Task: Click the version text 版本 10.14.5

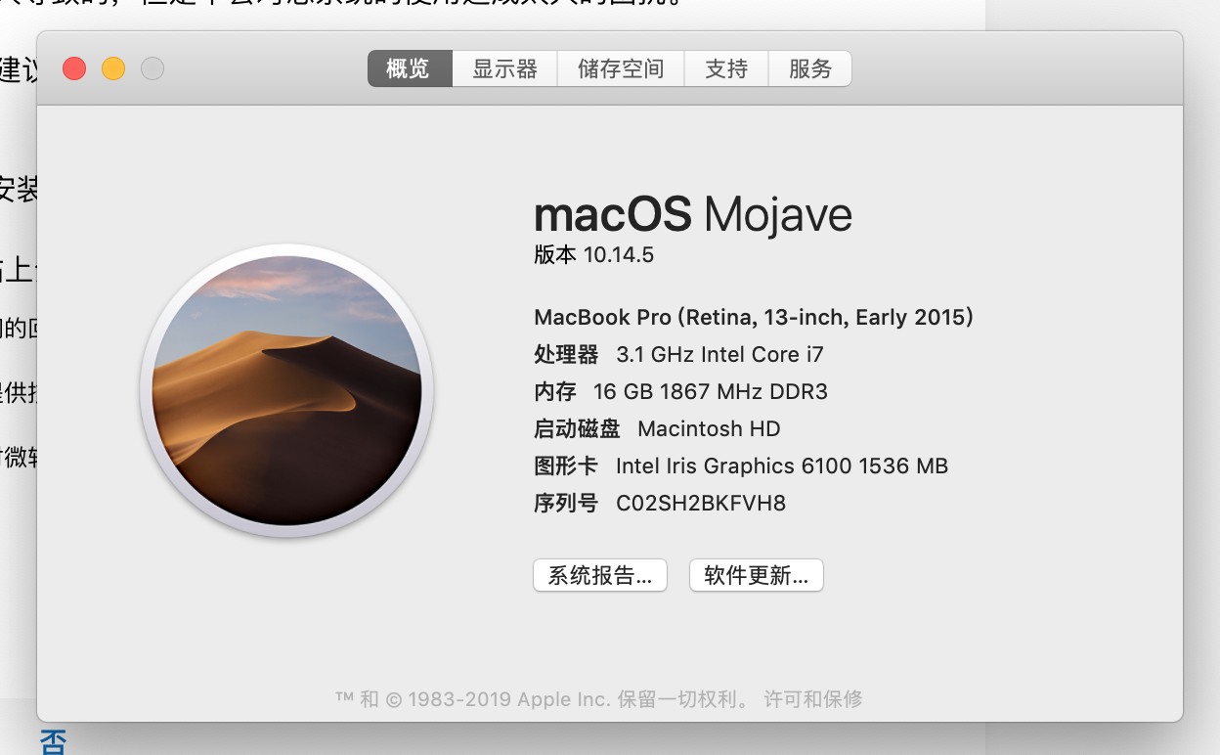Action: tap(594, 255)
